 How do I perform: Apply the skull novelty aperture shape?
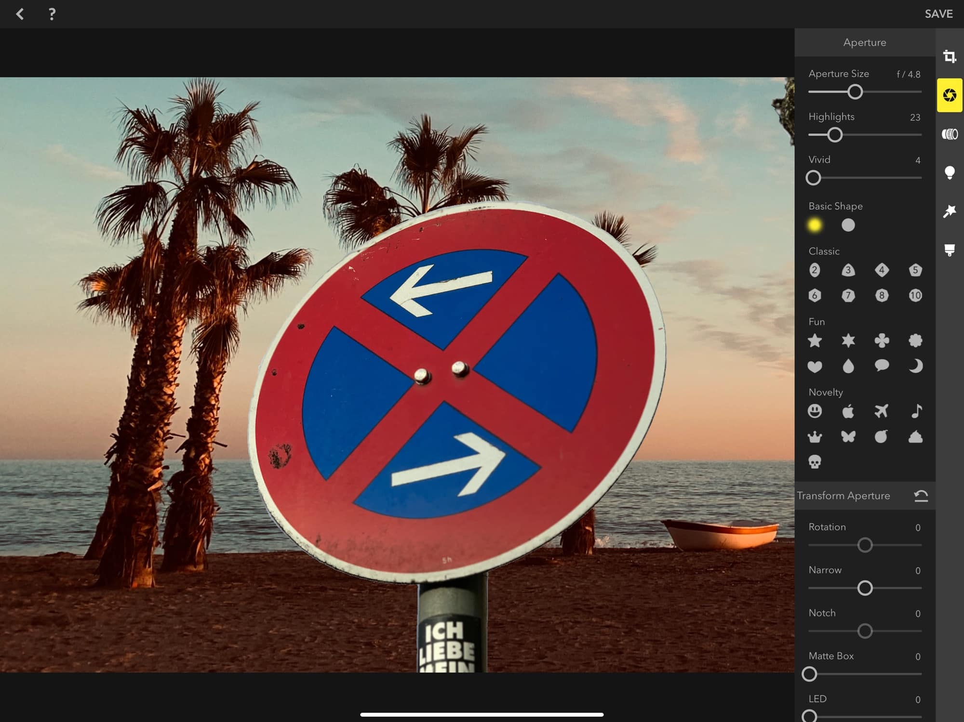pyautogui.click(x=815, y=460)
